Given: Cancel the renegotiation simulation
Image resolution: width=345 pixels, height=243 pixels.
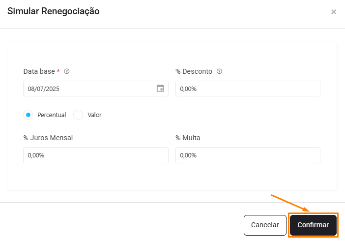Looking at the screenshot, I should pyautogui.click(x=265, y=225).
